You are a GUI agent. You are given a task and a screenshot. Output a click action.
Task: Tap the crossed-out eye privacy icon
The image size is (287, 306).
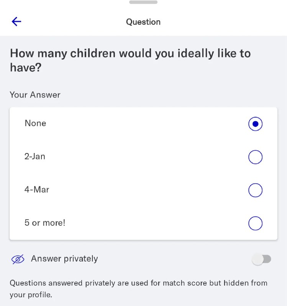click(x=18, y=259)
